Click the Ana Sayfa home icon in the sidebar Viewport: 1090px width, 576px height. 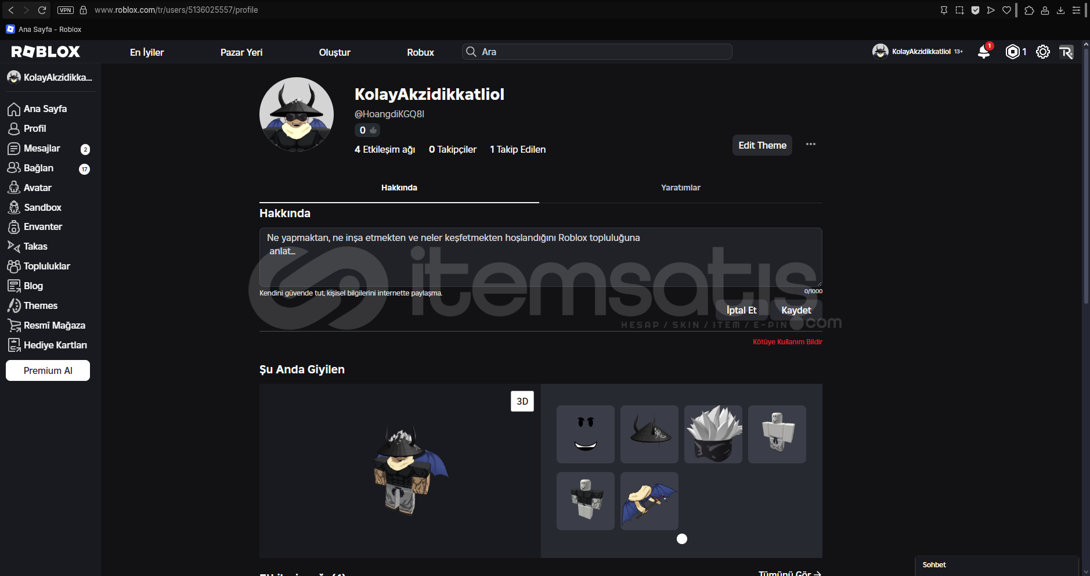pos(14,109)
